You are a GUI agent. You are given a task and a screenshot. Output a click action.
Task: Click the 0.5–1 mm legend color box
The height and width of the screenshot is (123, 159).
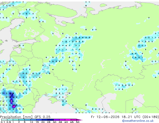[10, 120]
